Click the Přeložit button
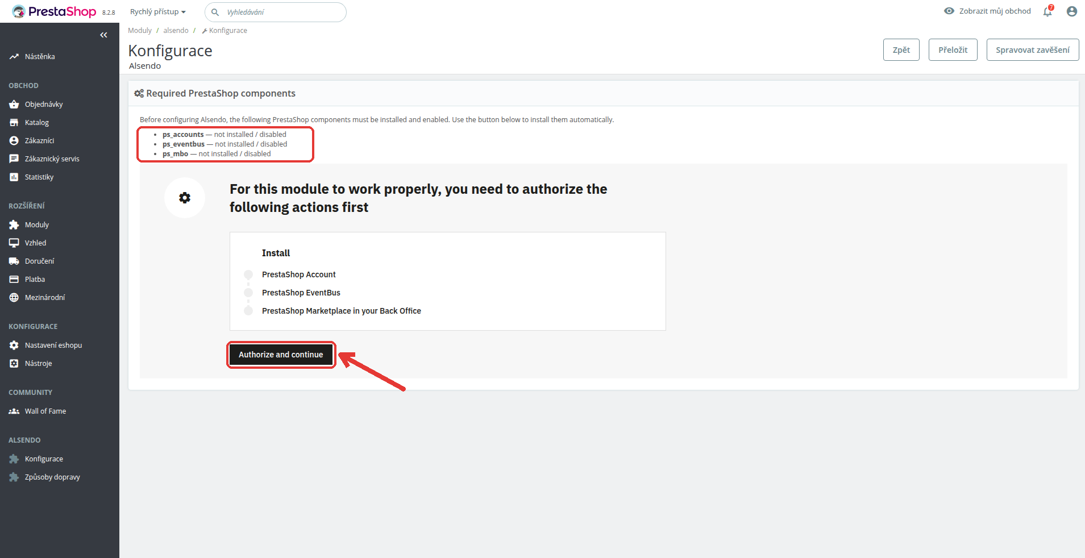 coord(953,50)
